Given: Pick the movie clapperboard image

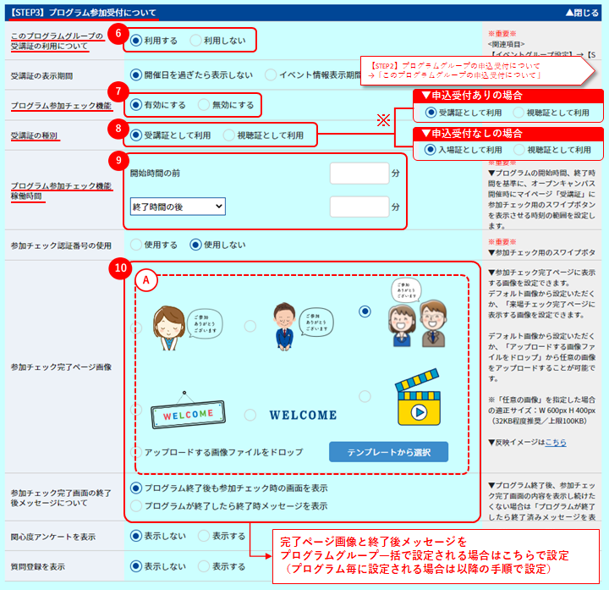Looking at the screenshot, I should tap(419, 397).
